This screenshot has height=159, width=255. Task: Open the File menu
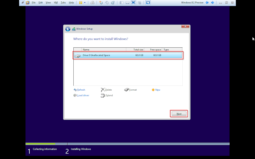[x=33, y=3]
